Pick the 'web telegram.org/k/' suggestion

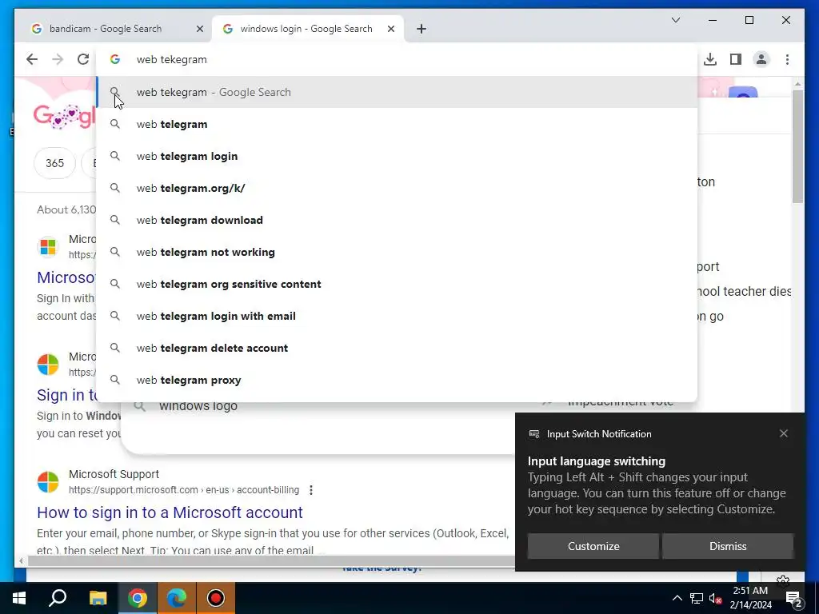tap(397, 188)
